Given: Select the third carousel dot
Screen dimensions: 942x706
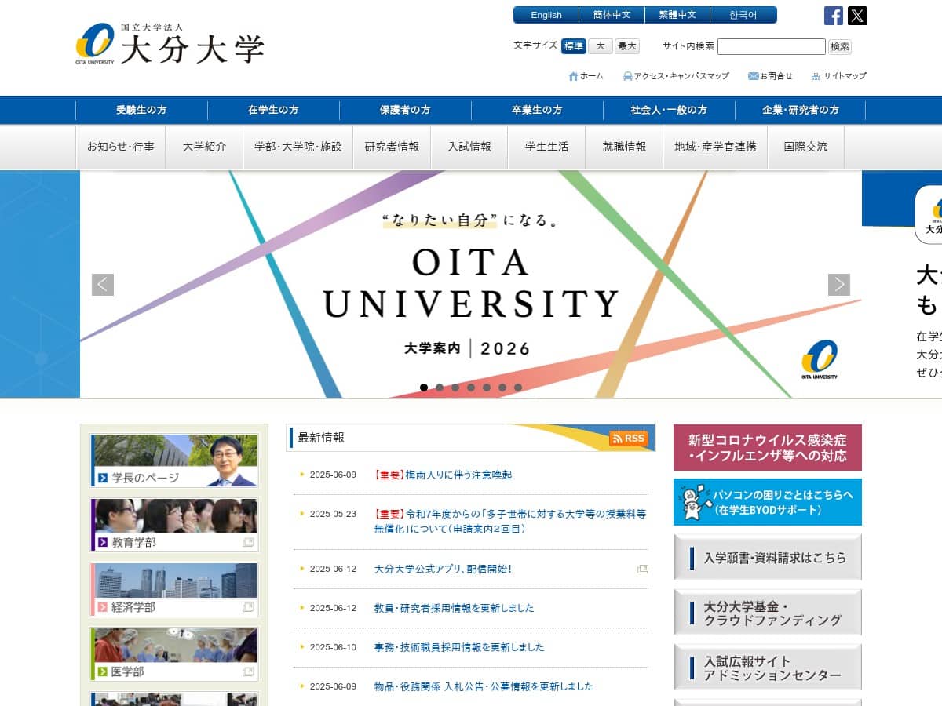Looking at the screenshot, I should tap(455, 388).
